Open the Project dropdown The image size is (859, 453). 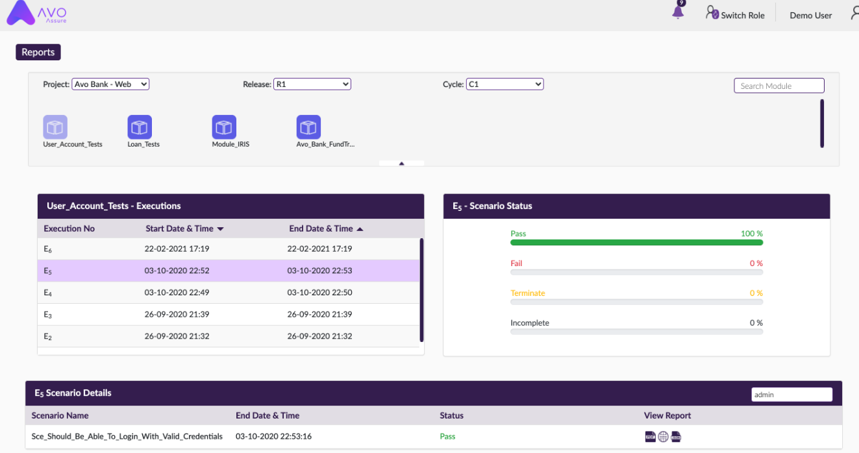point(110,84)
